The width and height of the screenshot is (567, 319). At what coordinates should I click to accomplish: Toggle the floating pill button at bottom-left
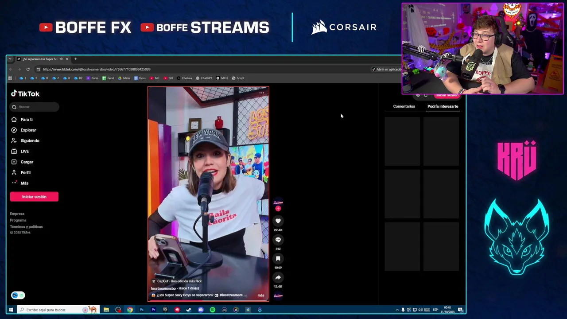18,295
